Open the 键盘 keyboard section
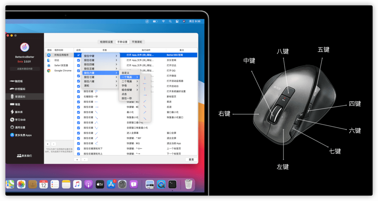Image resolution: width=378 pixels, height=201 pixels. 15,104
